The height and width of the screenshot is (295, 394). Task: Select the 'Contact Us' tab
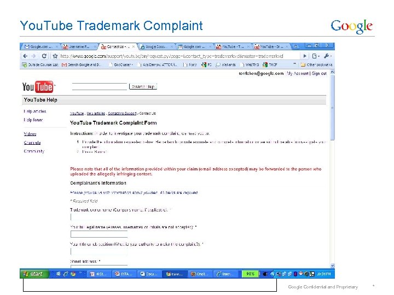(x=117, y=46)
